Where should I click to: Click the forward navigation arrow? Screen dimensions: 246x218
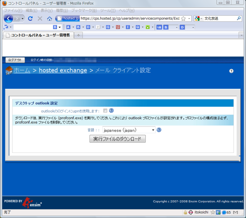[x=17, y=19]
